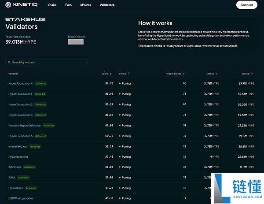Open Hyper Foundation 4 validator link
264x204 pixels.
point(21,83)
